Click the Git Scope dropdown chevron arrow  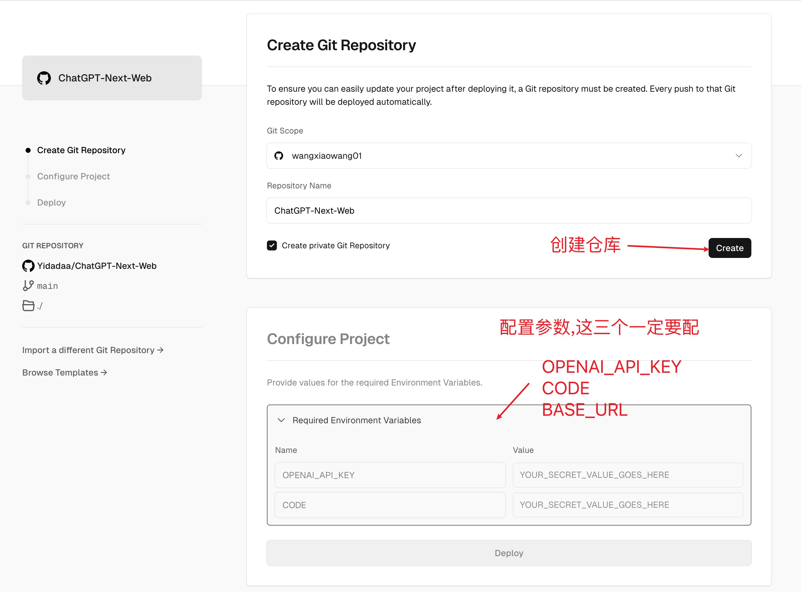pyautogui.click(x=739, y=156)
